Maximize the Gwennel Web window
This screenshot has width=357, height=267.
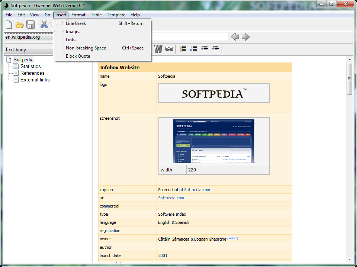(332, 4)
